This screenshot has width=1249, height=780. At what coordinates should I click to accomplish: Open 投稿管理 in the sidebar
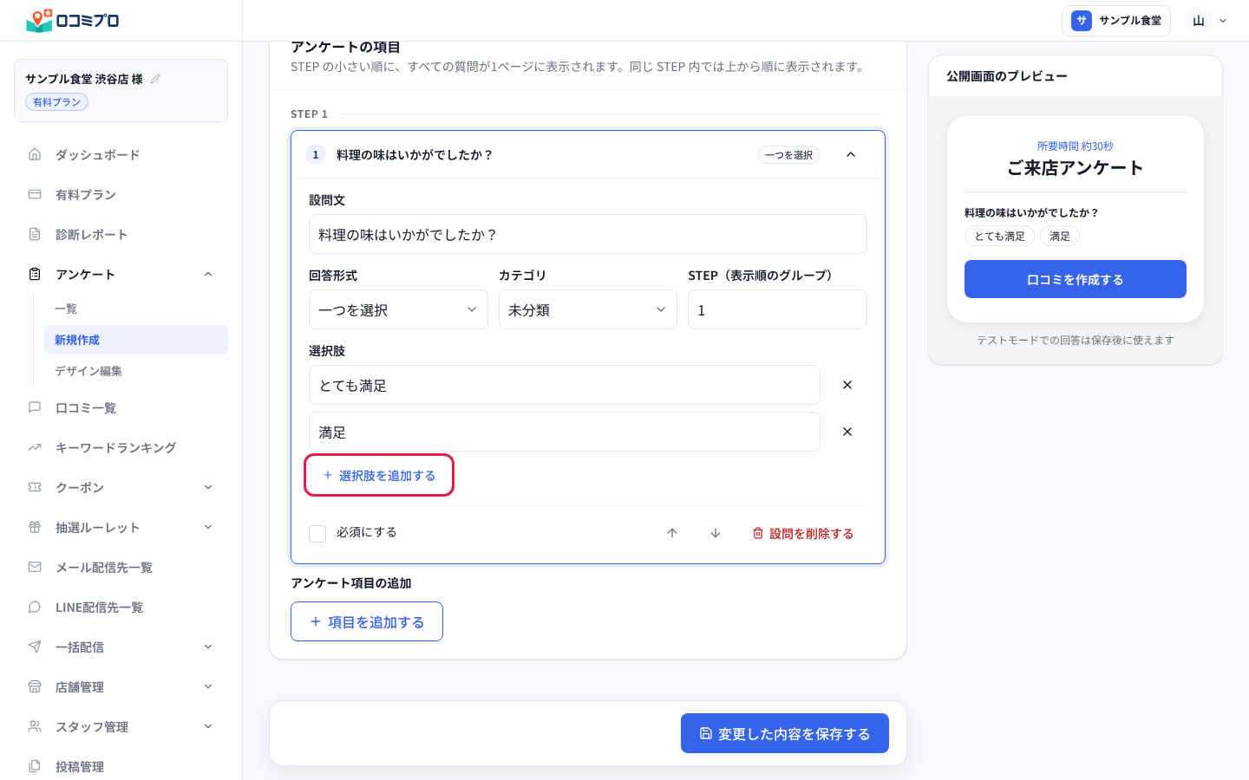[x=121, y=766]
